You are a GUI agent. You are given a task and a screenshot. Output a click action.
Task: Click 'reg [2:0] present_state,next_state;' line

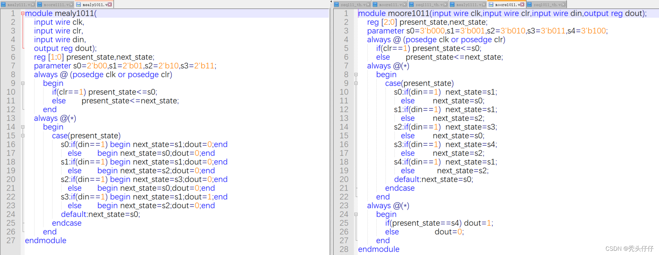coord(427,22)
